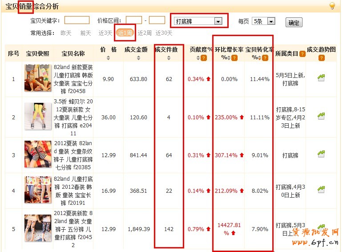Click help icon beside 贡献度%
This screenshot has height=252, width=343.
point(204,57)
